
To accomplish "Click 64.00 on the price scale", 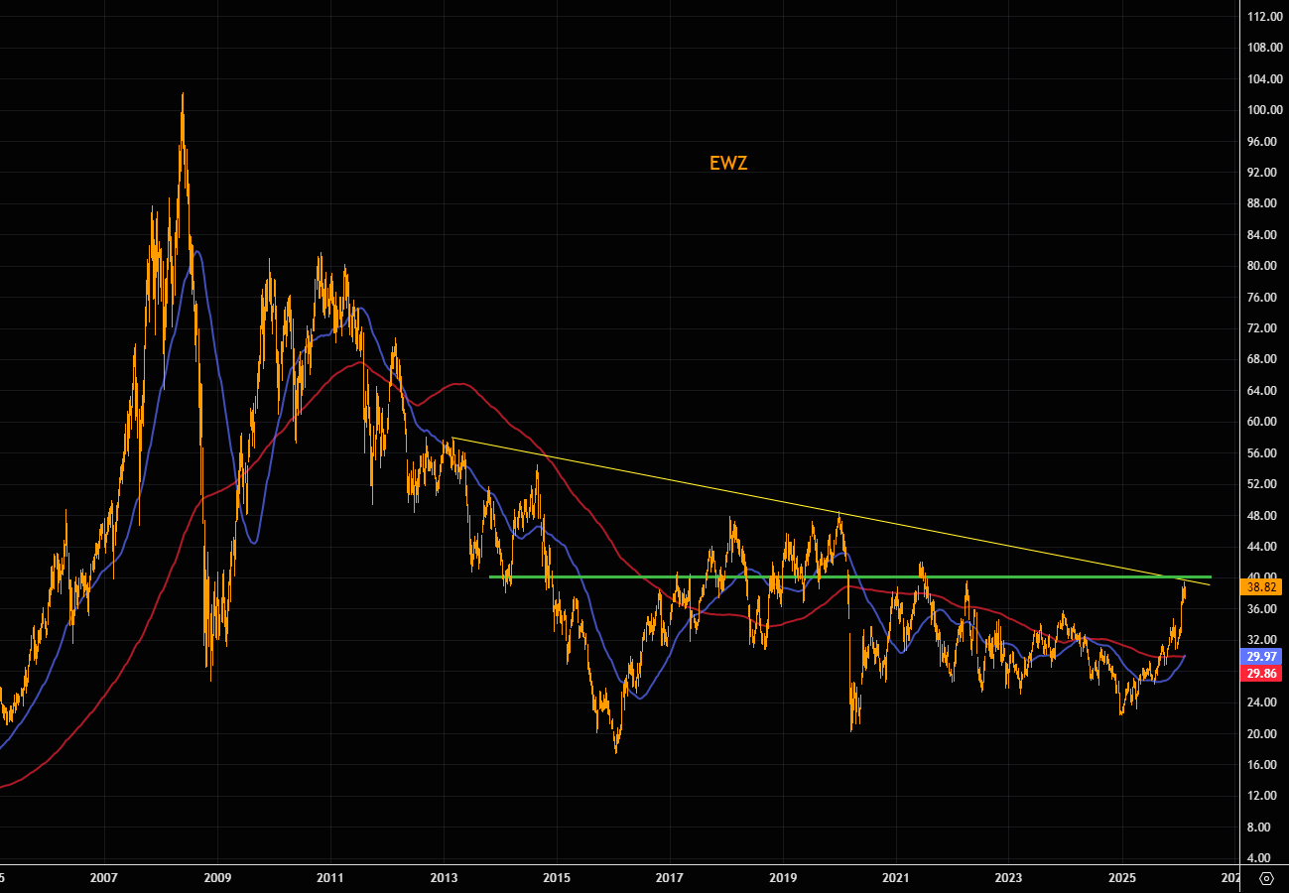I will [x=1264, y=391].
